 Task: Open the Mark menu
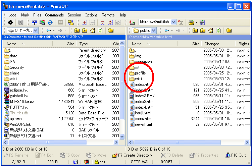tap(25, 15)
